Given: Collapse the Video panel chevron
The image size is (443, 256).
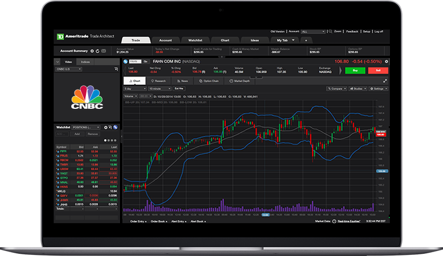Looking at the screenshot, I should point(57,62).
